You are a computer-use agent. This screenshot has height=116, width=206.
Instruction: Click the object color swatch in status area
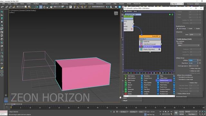[x=4, y=112]
